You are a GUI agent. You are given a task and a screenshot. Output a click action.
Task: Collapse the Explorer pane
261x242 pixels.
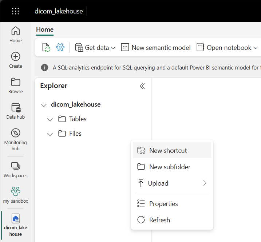(x=142, y=86)
